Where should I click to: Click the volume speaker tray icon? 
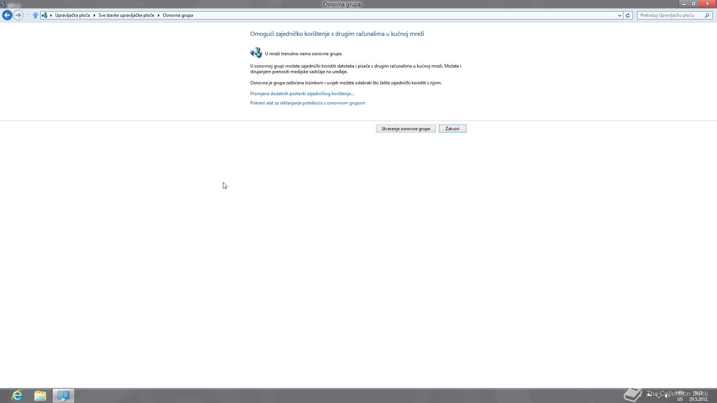coord(667,396)
